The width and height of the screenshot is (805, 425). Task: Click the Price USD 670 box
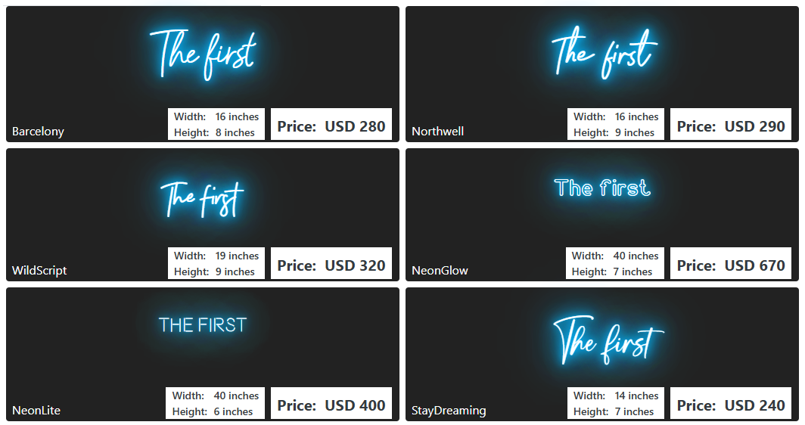point(731,263)
